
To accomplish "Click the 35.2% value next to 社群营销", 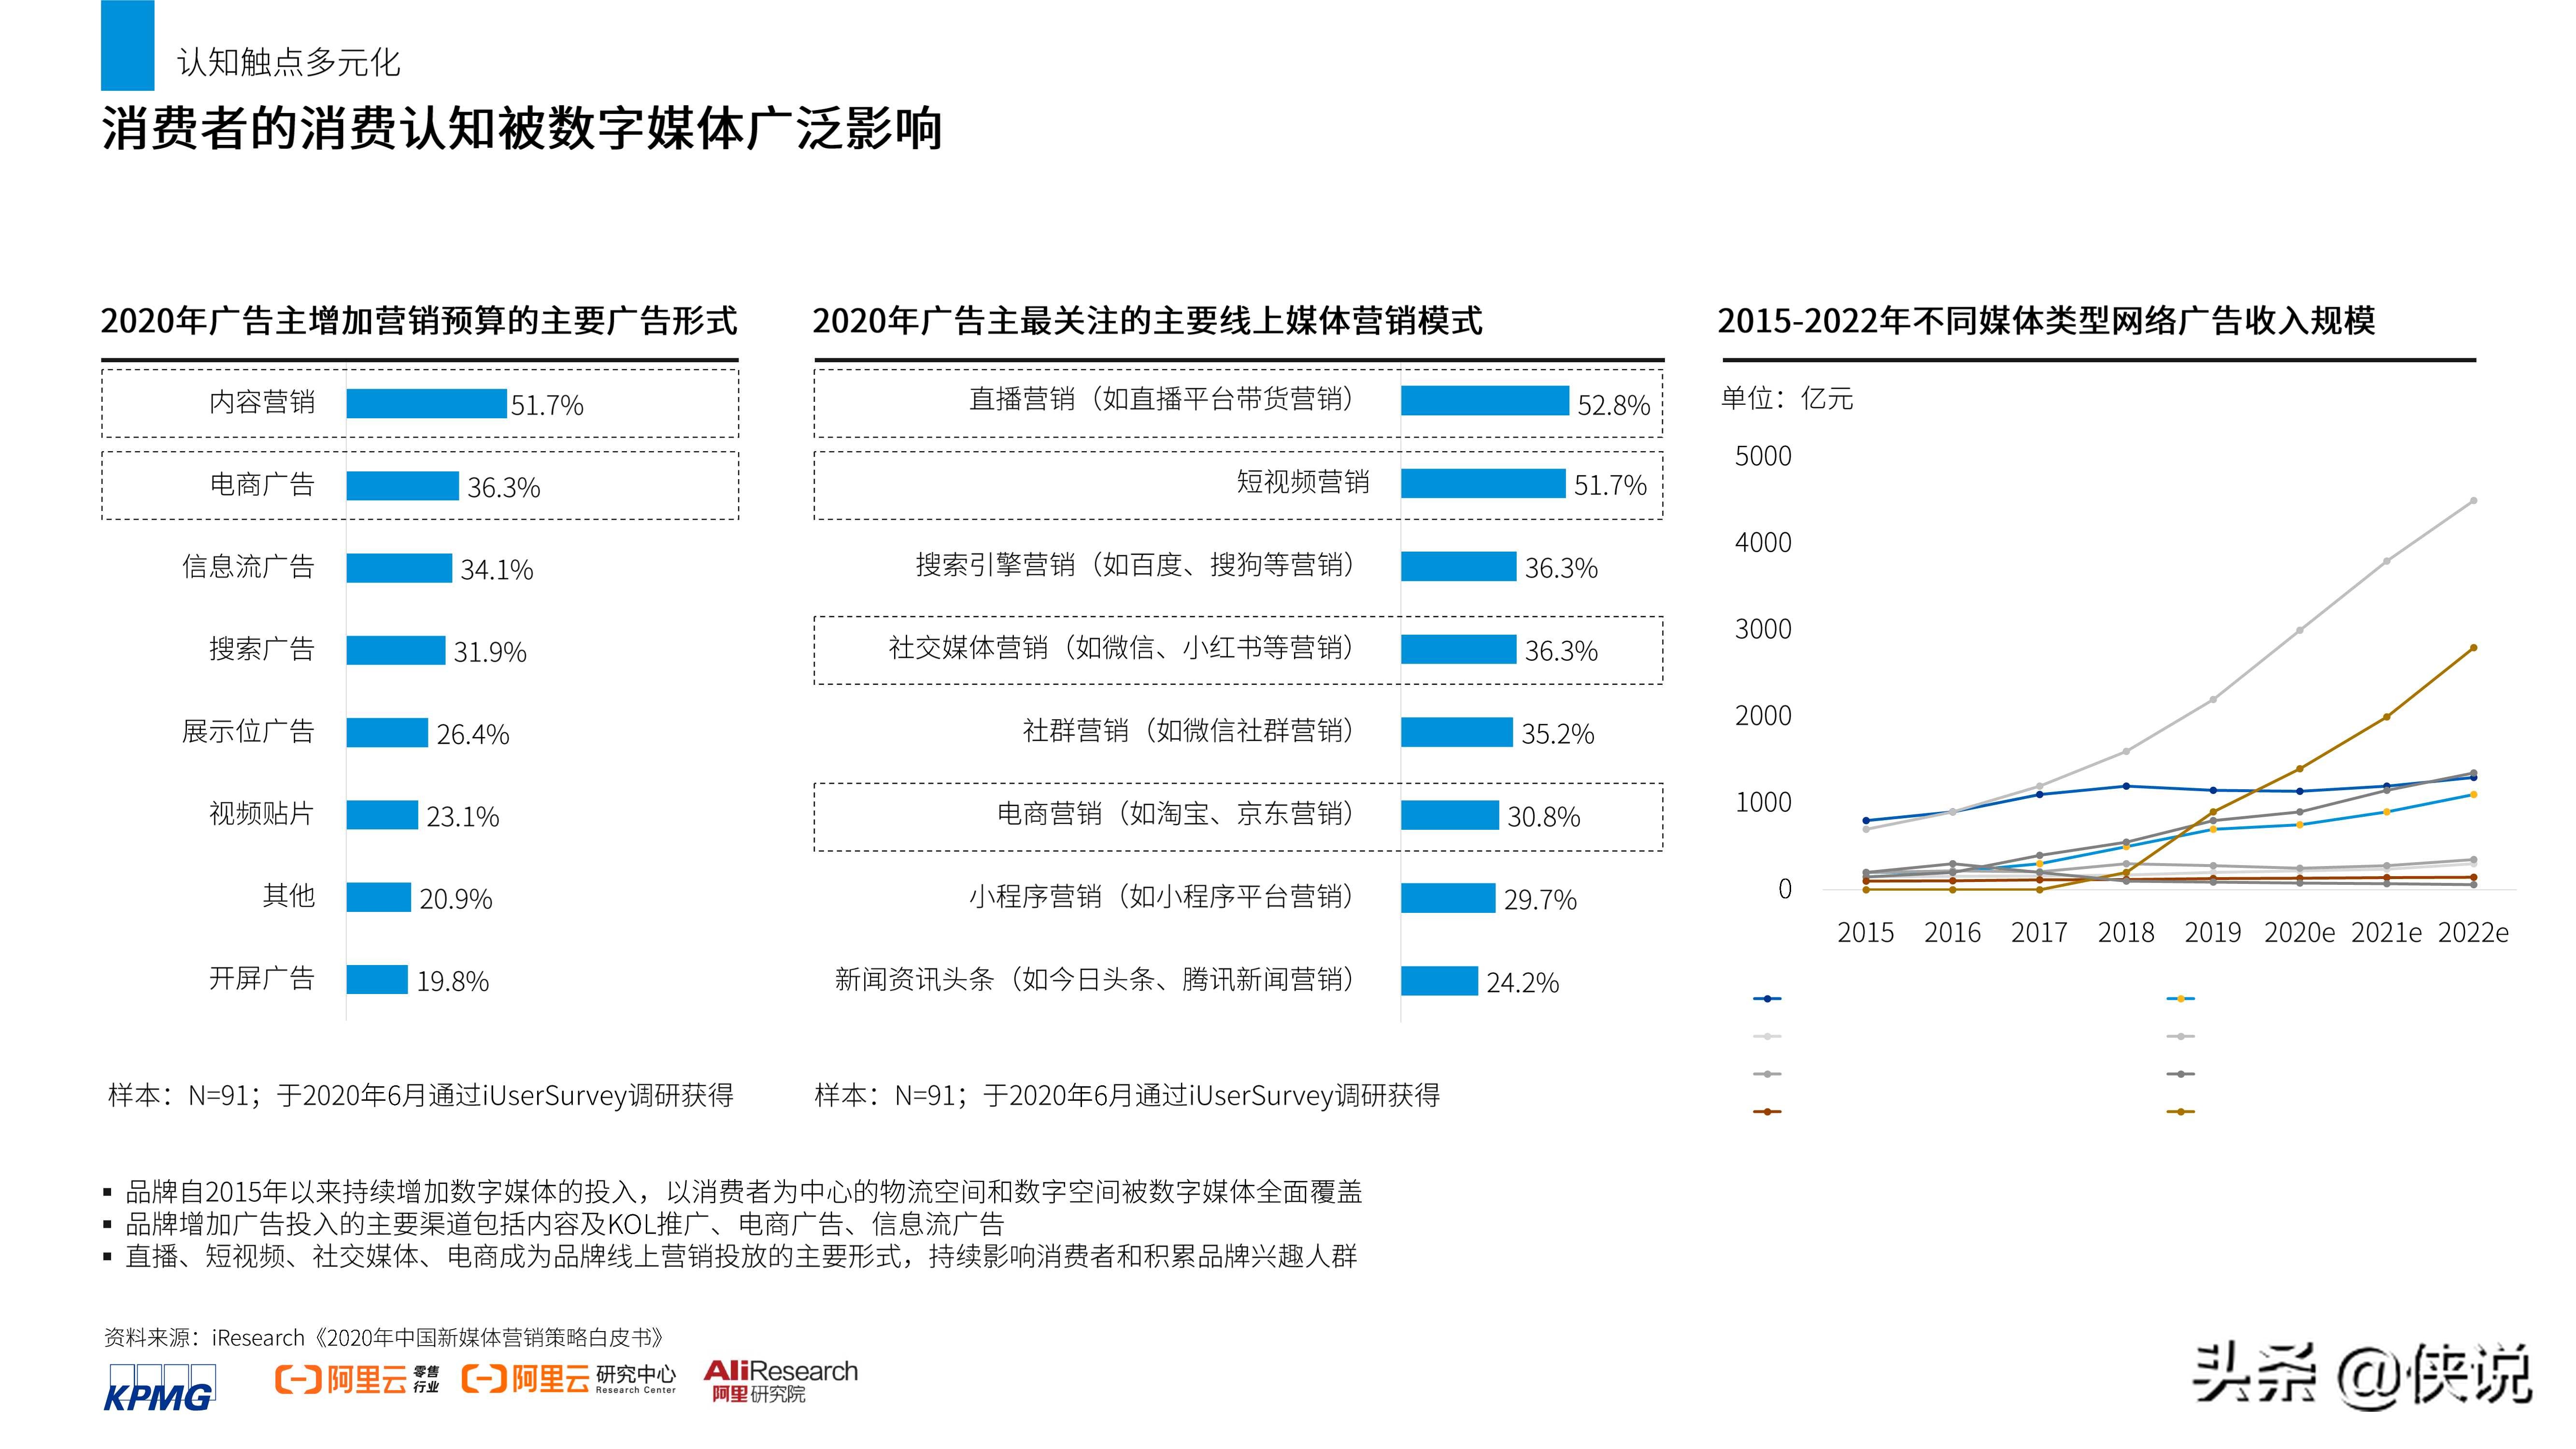I will point(1558,734).
